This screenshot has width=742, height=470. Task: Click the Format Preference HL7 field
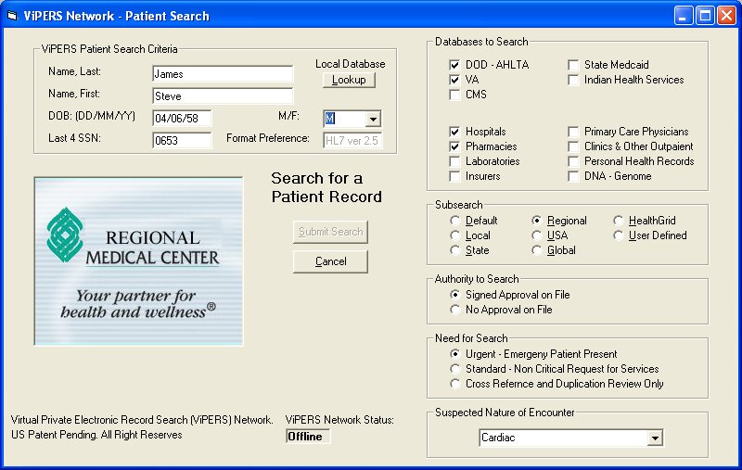pyautogui.click(x=352, y=141)
